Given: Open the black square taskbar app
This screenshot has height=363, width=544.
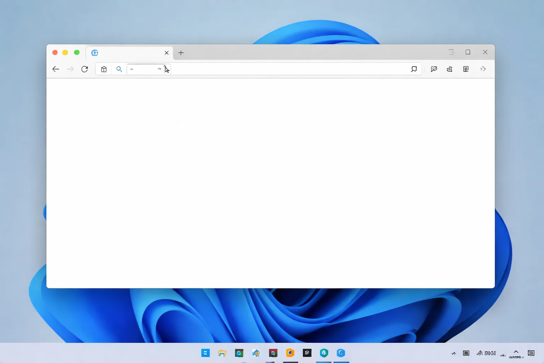Looking at the screenshot, I should pos(307,353).
